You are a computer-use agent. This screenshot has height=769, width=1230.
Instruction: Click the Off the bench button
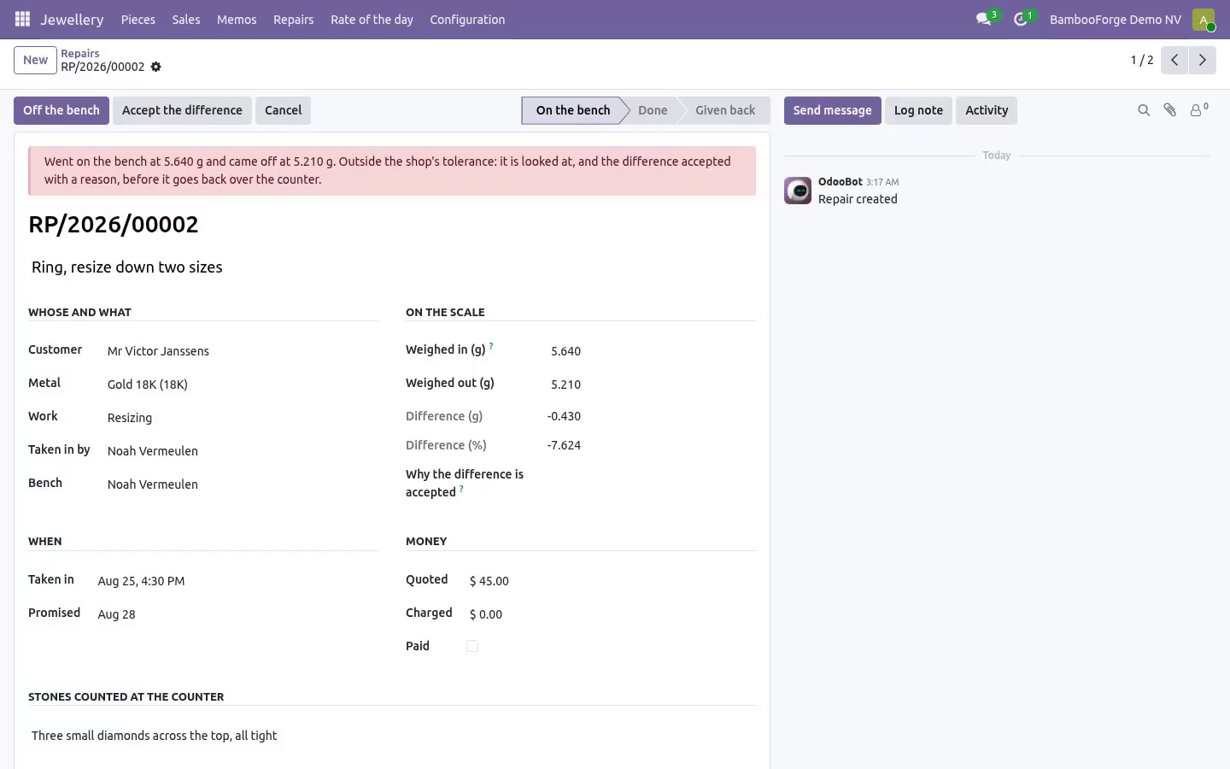(x=61, y=110)
